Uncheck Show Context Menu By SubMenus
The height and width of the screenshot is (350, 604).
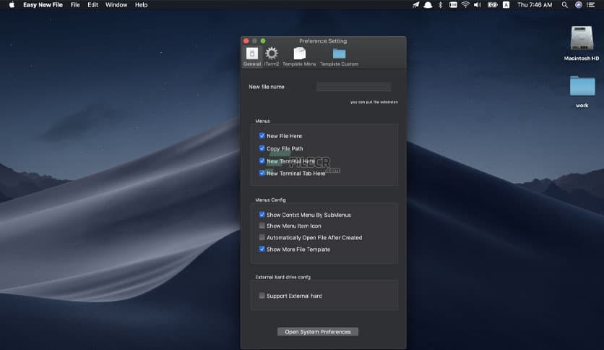tap(262, 214)
